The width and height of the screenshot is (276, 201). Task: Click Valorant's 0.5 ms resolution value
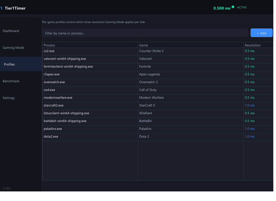pyautogui.click(x=250, y=59)
